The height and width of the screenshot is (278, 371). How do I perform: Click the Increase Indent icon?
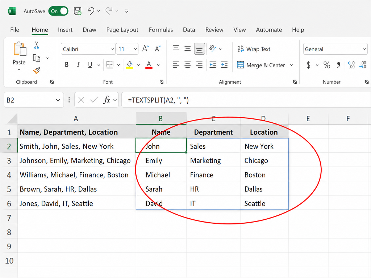[224, 64]
